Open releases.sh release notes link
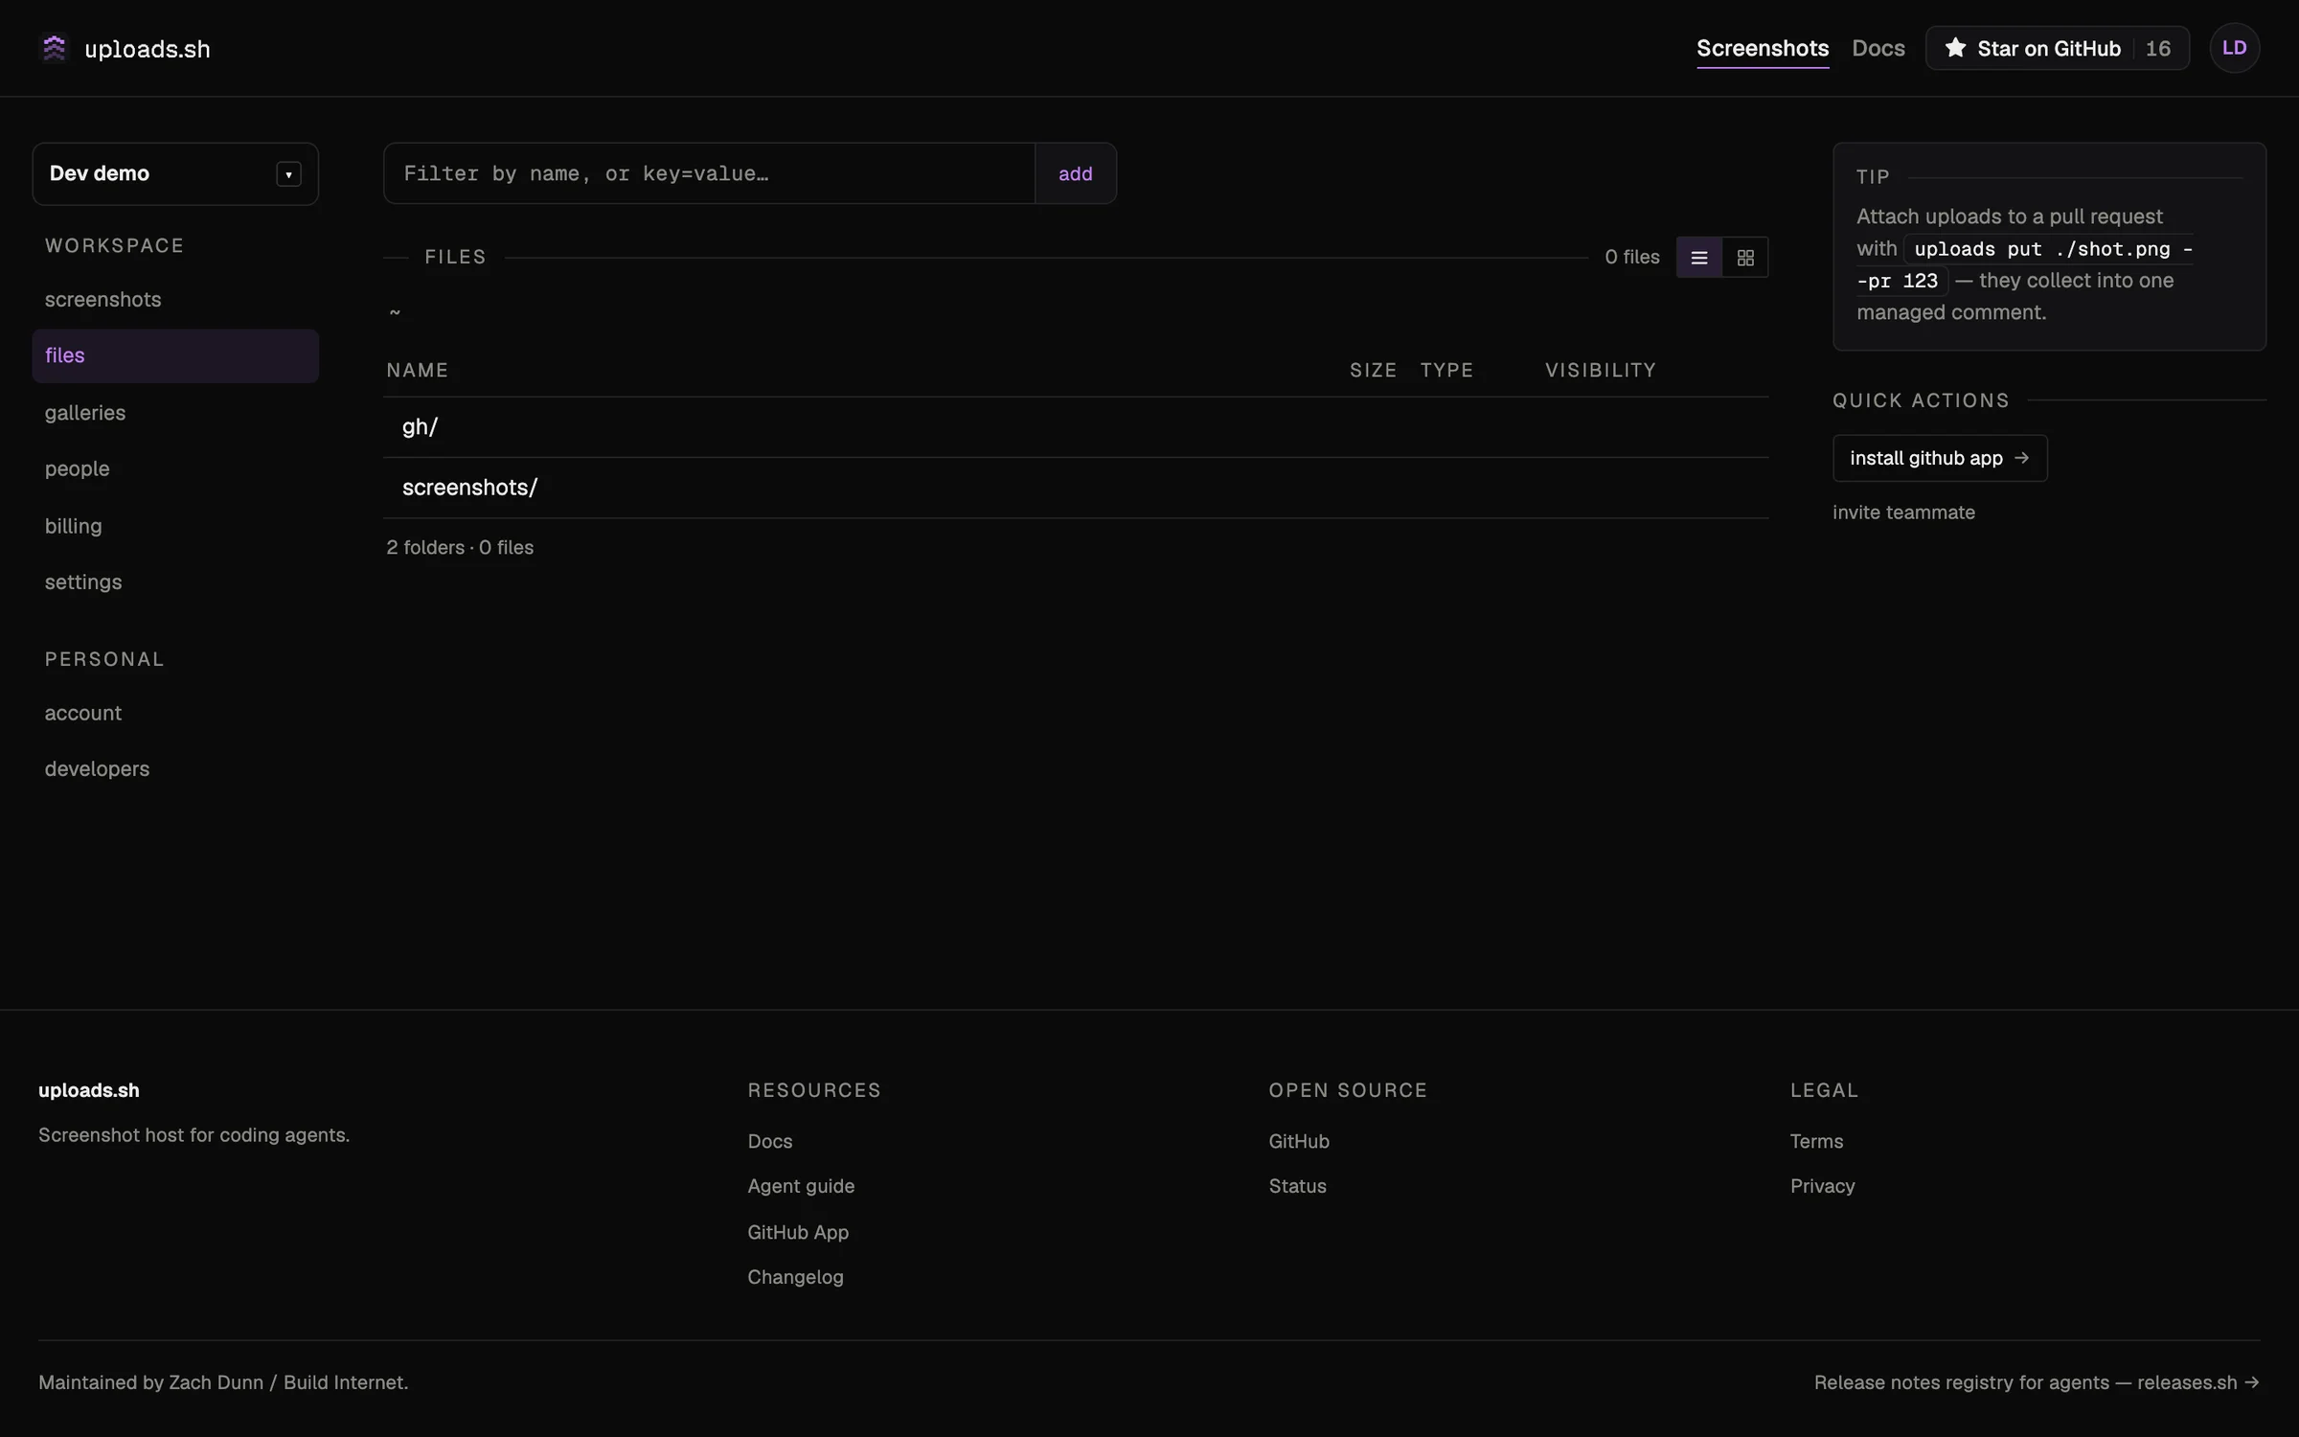The width and height of the screenshot is (2299, 1437). point(2037,1382)
